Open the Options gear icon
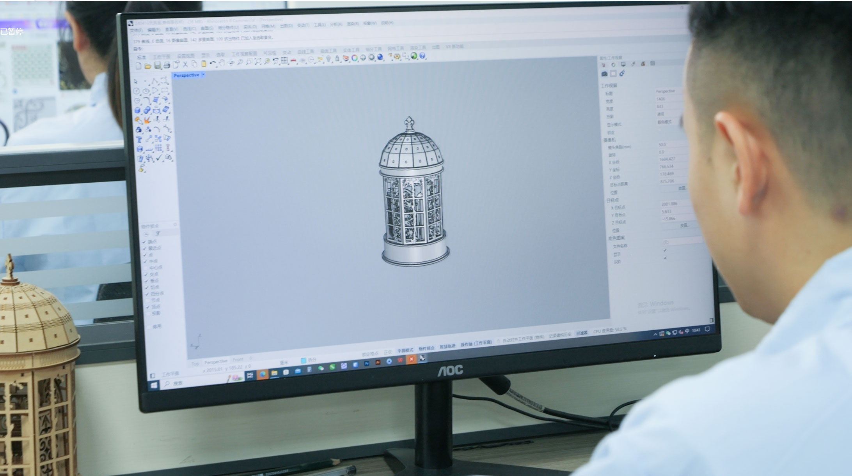The height and width of the screenshot is (476, 852). pos(397,56)
